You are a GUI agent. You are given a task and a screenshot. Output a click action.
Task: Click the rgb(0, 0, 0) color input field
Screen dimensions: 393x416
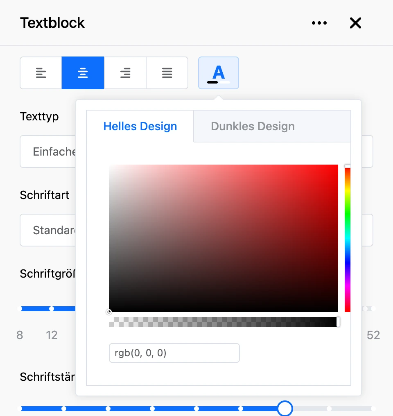[x=174, y=353]
